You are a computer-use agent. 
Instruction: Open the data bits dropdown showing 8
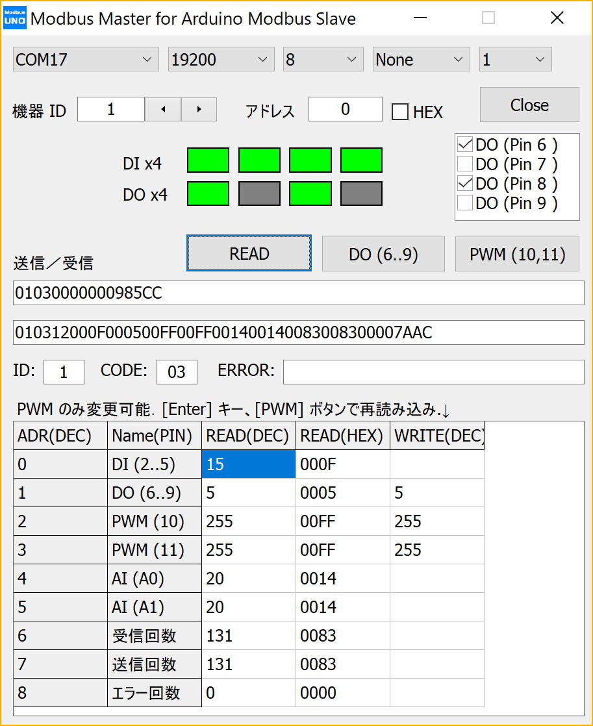[x=323, y=59]
